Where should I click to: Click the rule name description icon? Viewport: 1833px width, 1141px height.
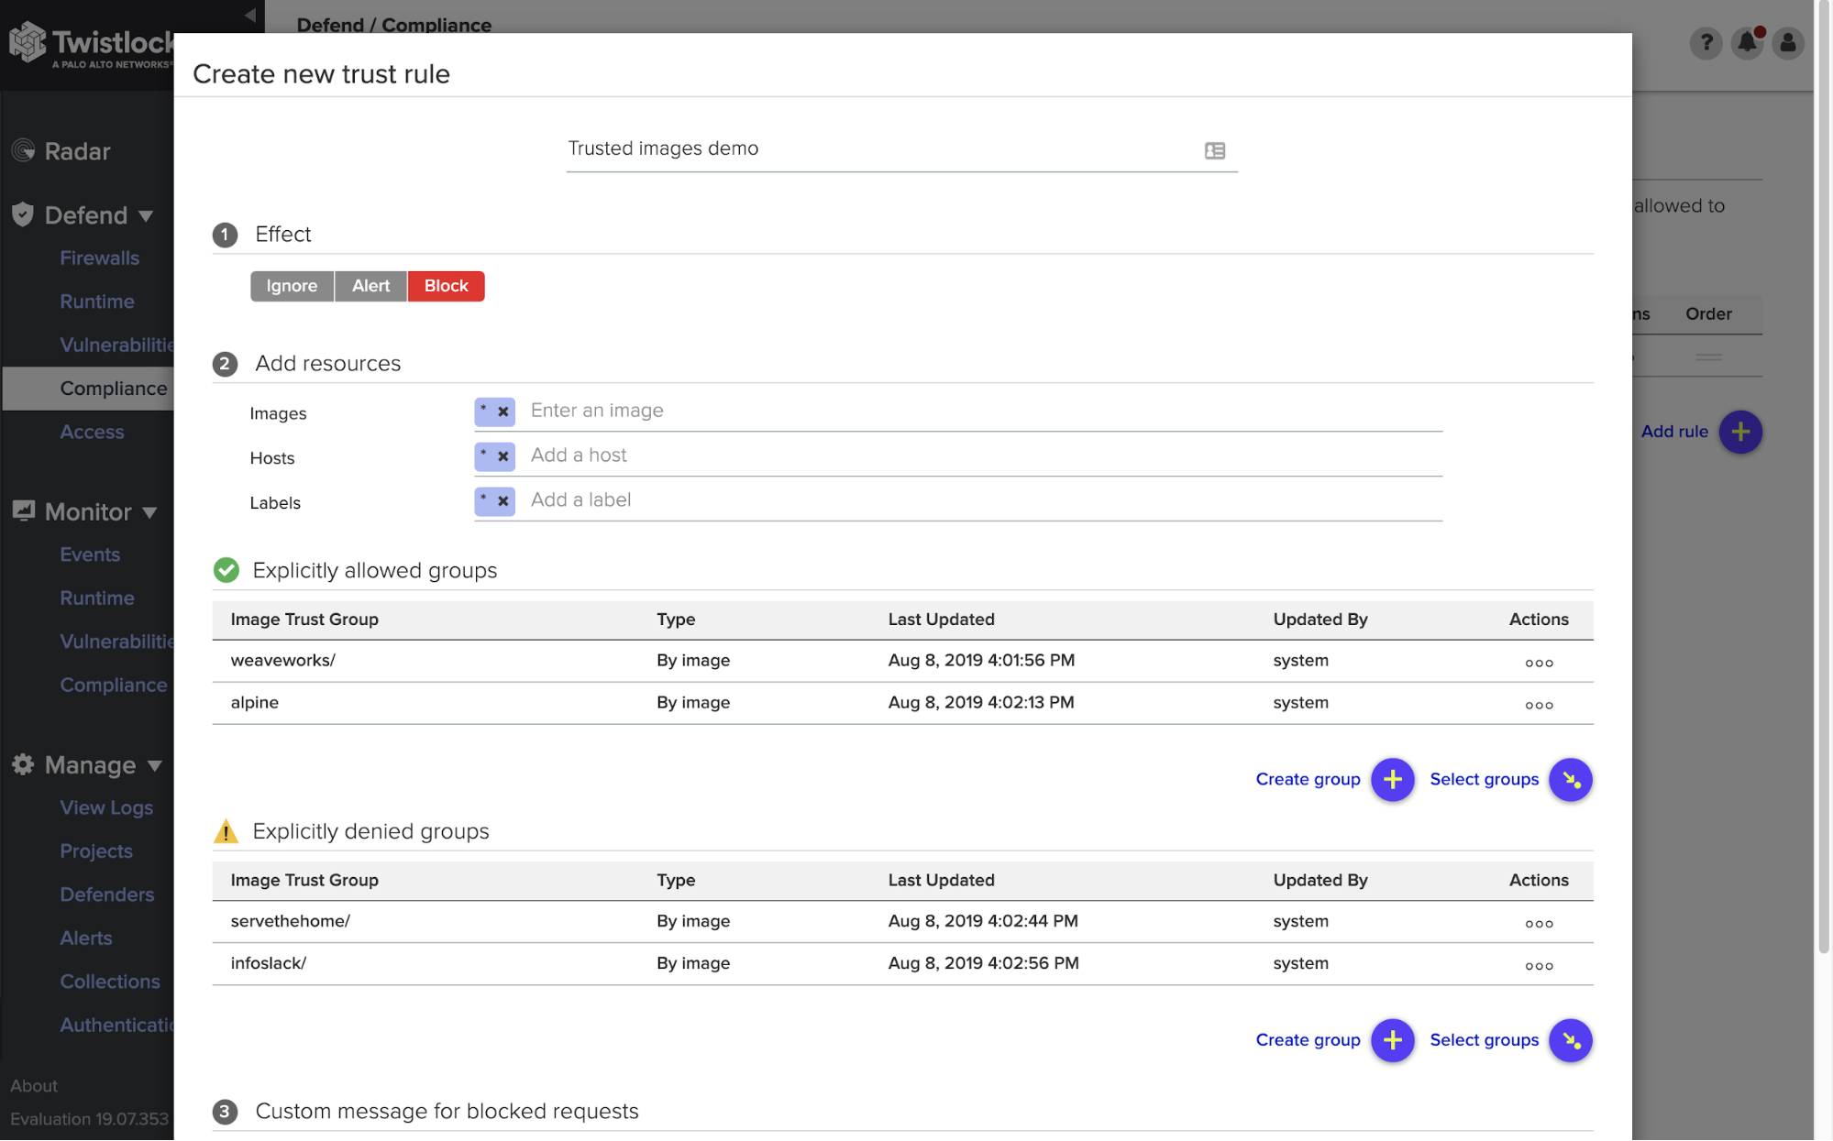(1215, 150)
